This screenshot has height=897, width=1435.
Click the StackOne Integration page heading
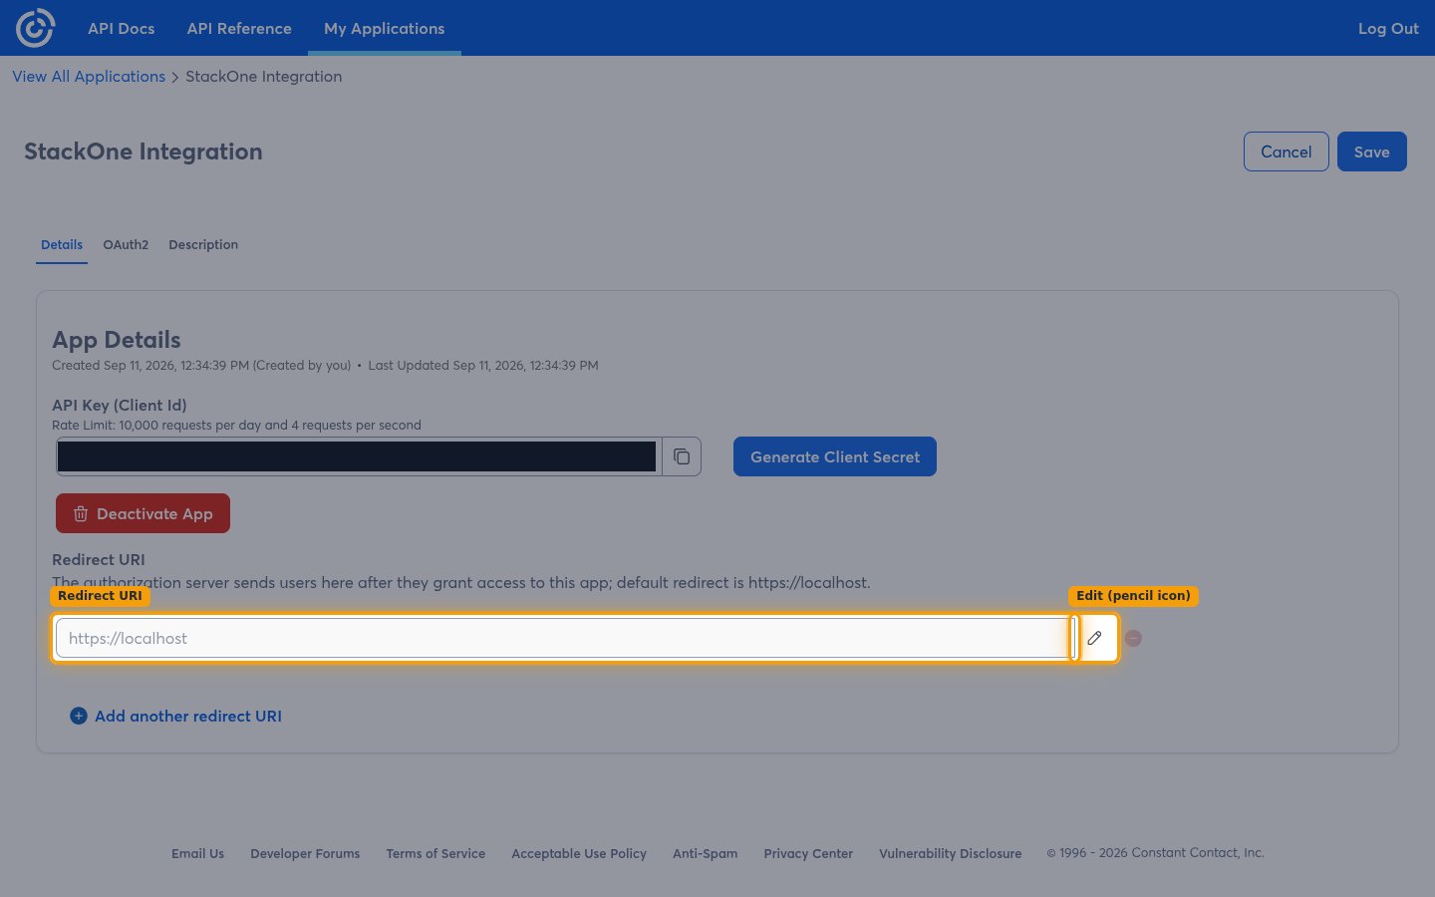pos(143,151)
